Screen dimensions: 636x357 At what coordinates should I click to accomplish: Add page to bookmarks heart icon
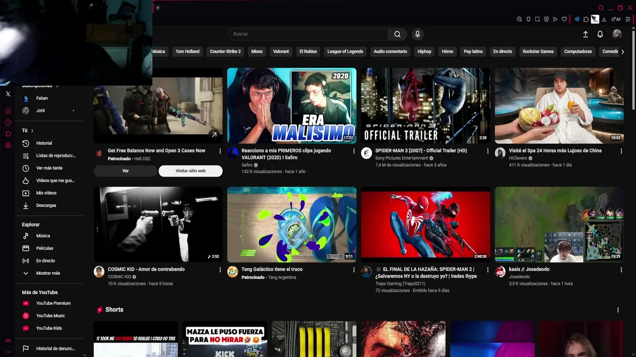[564, 19]
